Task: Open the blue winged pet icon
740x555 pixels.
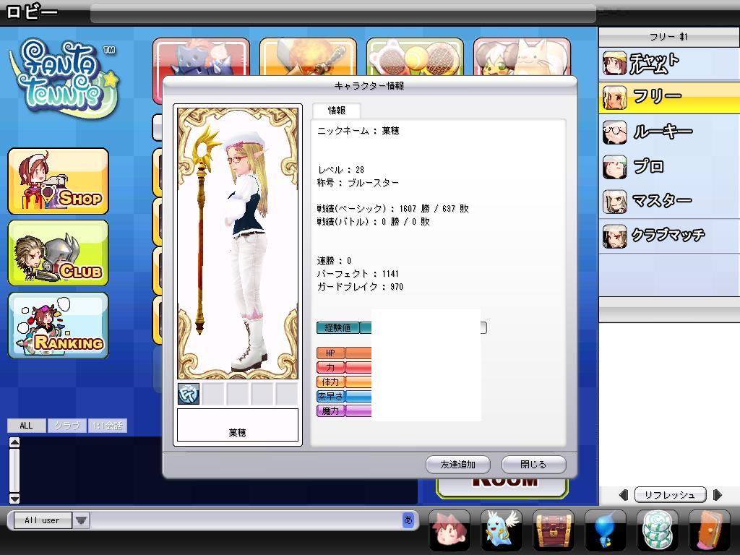Action: click(x=500, y=530)
